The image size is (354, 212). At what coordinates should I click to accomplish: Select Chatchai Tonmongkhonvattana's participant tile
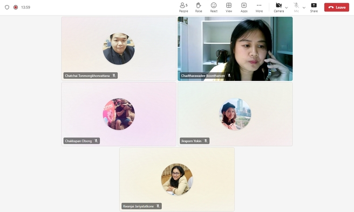[119, 49]
